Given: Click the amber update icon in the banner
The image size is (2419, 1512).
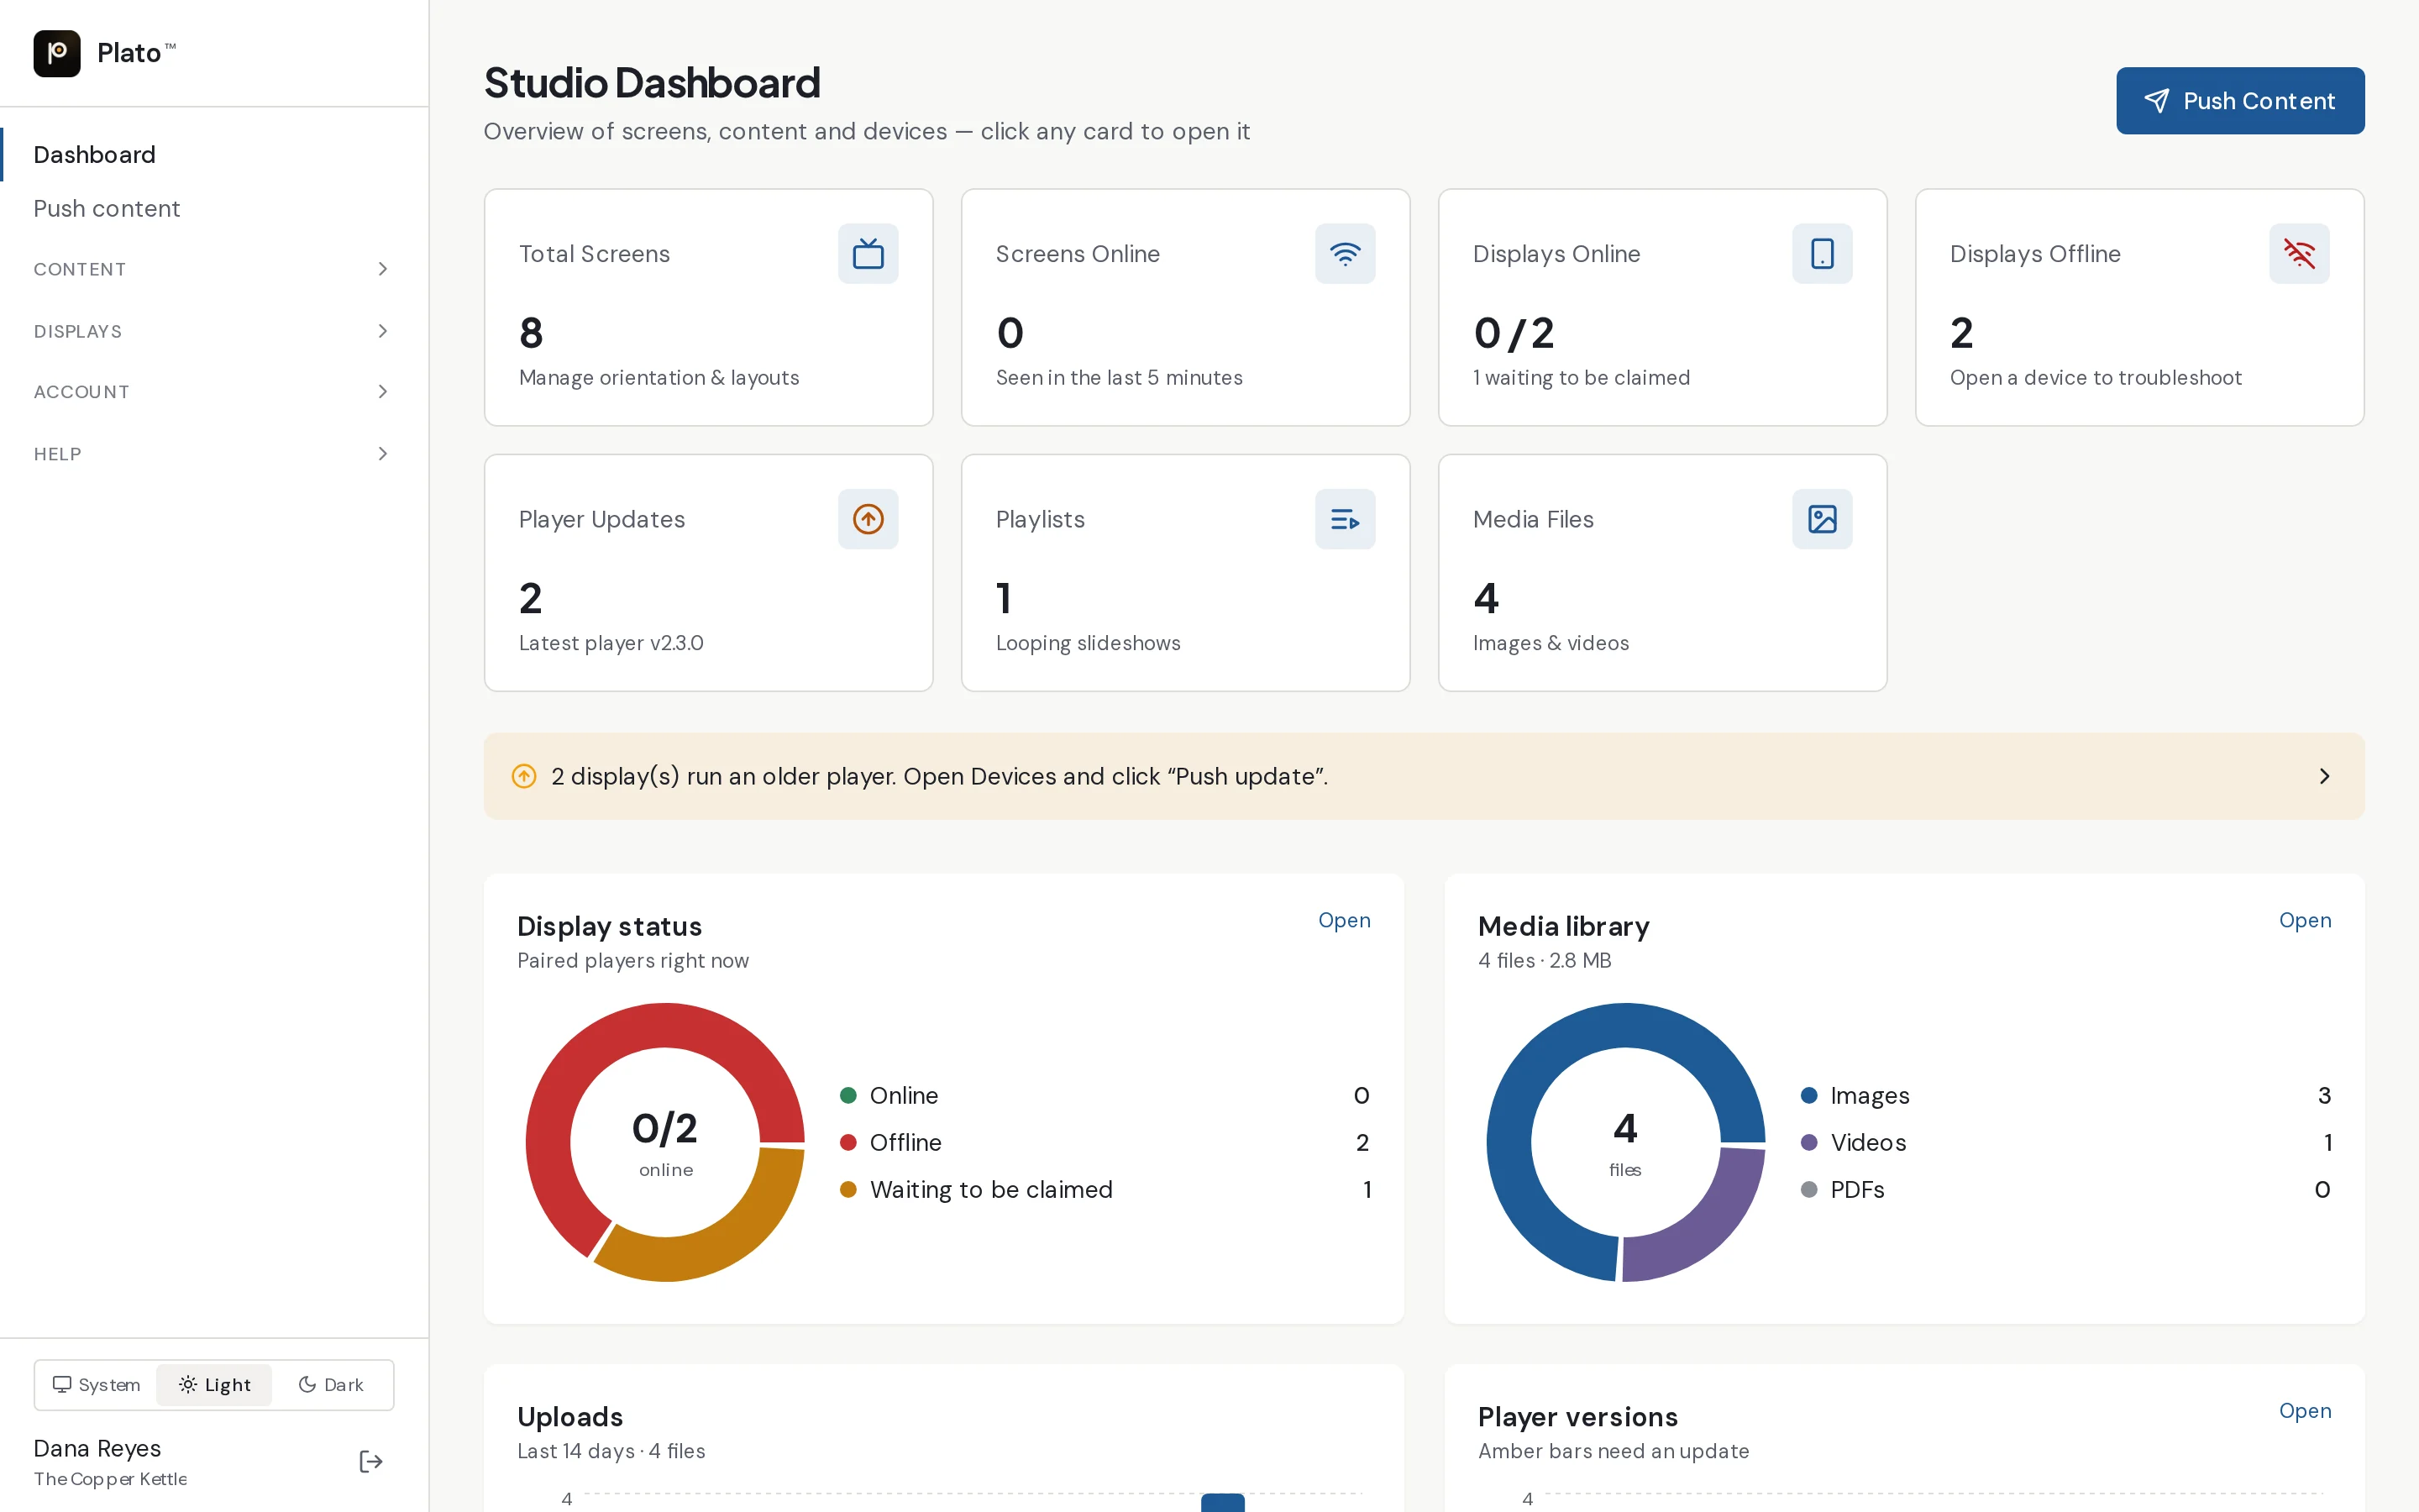Looking at the screenshot, I should pyautogui.click(x=524, y=776).
